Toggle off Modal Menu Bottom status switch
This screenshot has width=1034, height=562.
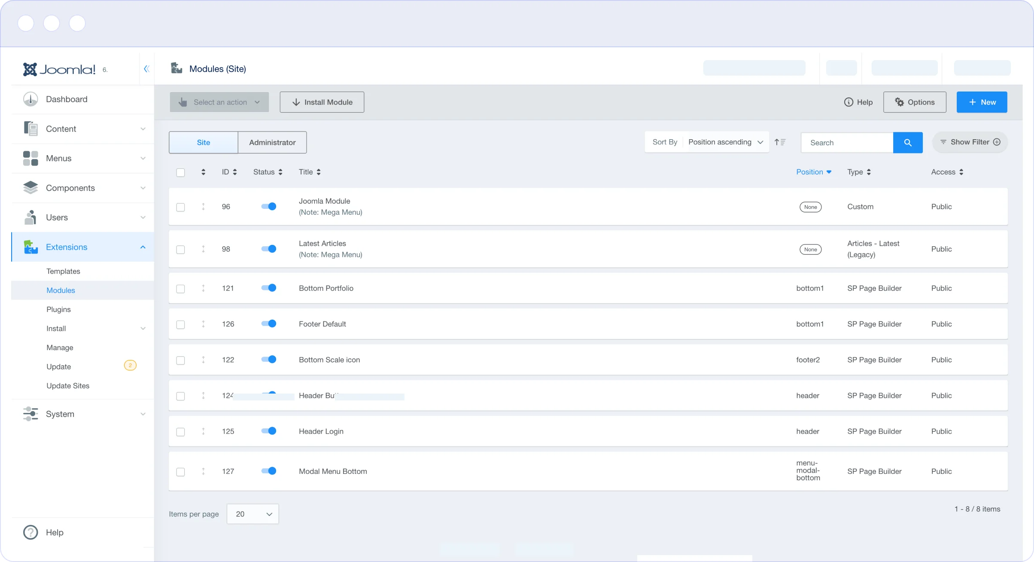pos(269,471)
